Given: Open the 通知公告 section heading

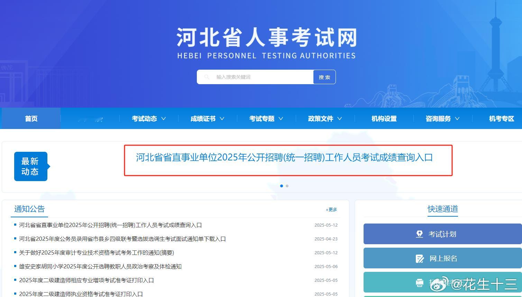Looking at the screenshot, I should click(29, 209).
